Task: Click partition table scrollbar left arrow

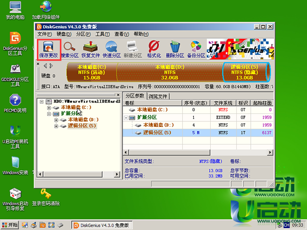Action: coord(126,152)
